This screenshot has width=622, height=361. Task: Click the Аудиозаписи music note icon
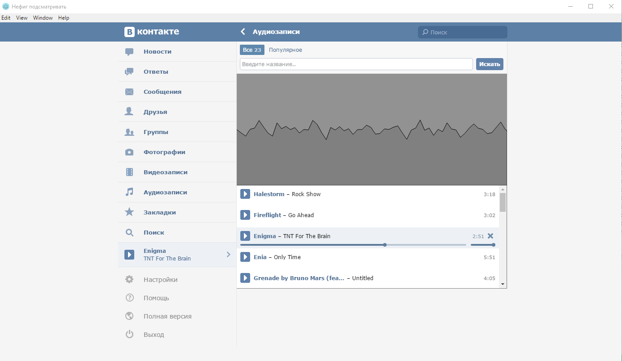click(x=129, y=192)
